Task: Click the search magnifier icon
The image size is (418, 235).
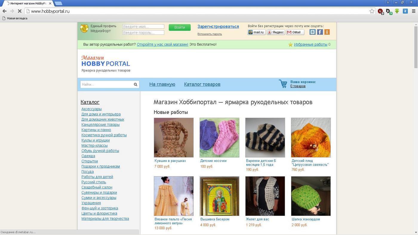Action: (136, 85)
